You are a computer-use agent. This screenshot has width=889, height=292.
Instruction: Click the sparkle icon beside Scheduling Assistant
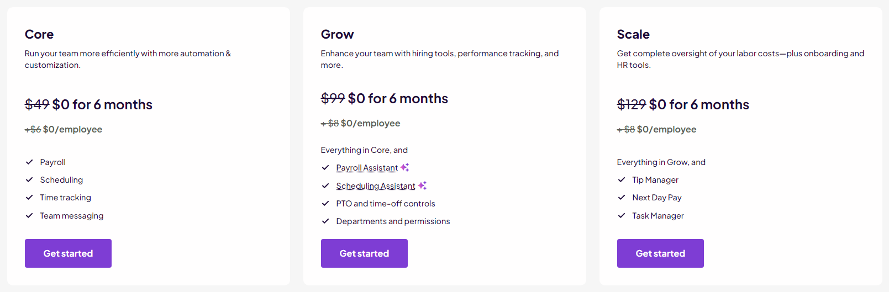click(x=422, y=185)
